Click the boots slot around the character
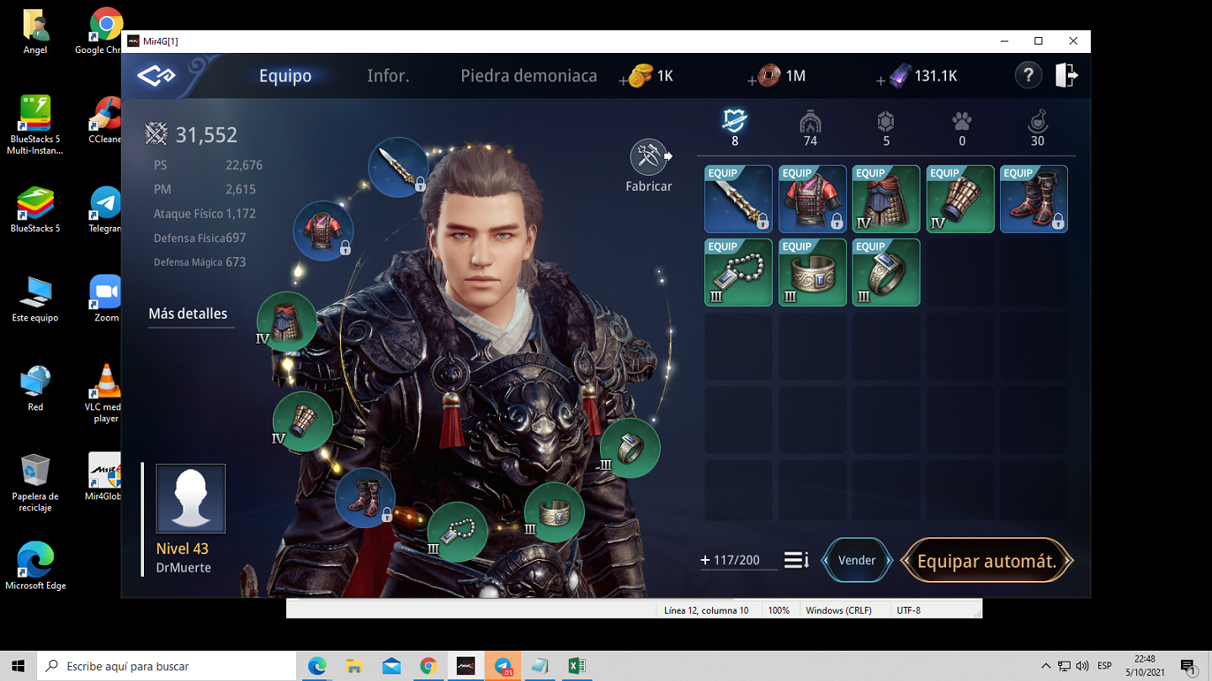The image size is (1212, 681). [365, 498]
